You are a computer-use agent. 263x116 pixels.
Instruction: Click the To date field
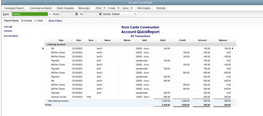(x=91, y=14)
